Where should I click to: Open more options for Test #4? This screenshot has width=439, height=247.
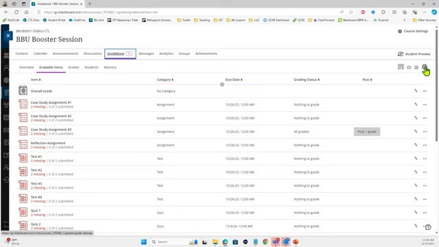[x=425, y=199]
